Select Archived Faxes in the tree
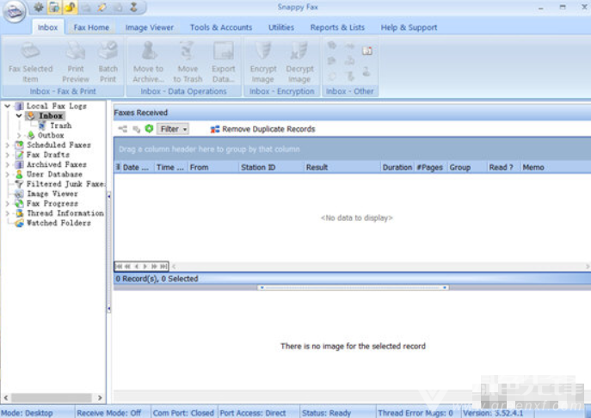Image resolution: width=591 pixels, height=418 pixels. [x=57, y=164]
